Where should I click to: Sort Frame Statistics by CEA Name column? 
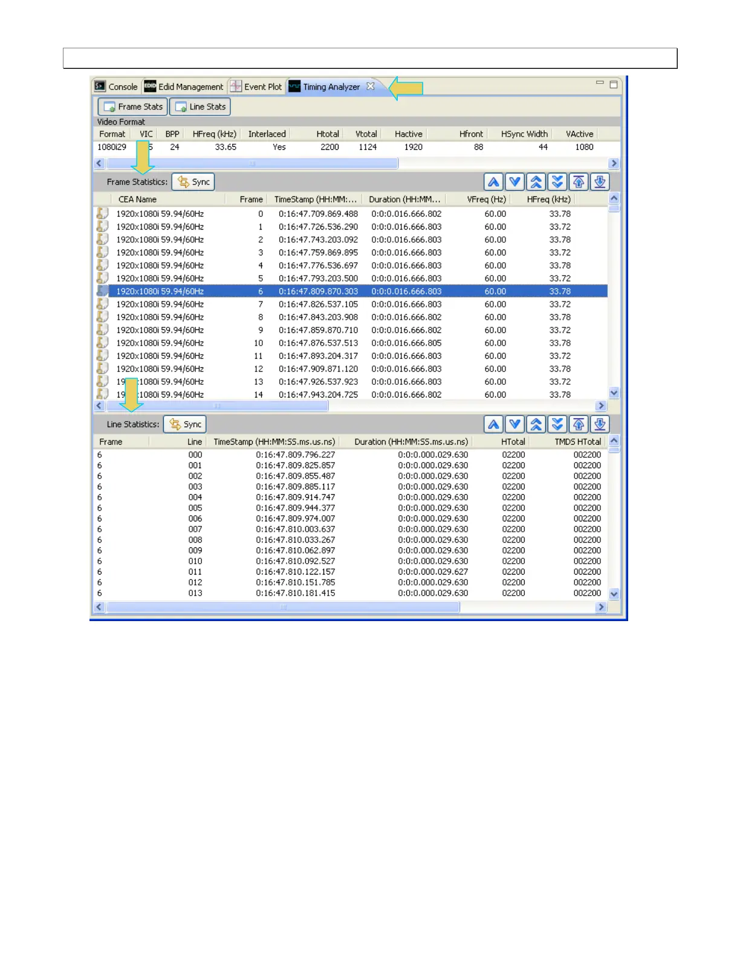(x=168, y=199)
